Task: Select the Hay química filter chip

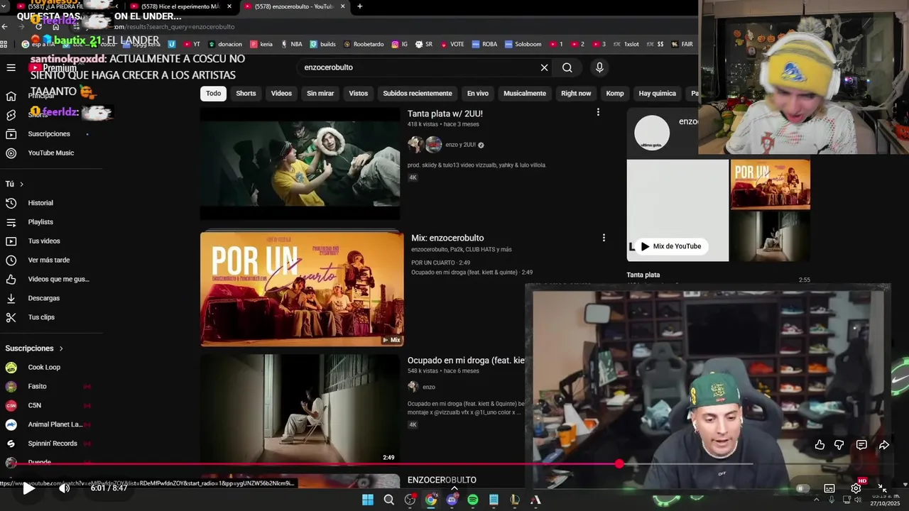Action: click(657, 94)
